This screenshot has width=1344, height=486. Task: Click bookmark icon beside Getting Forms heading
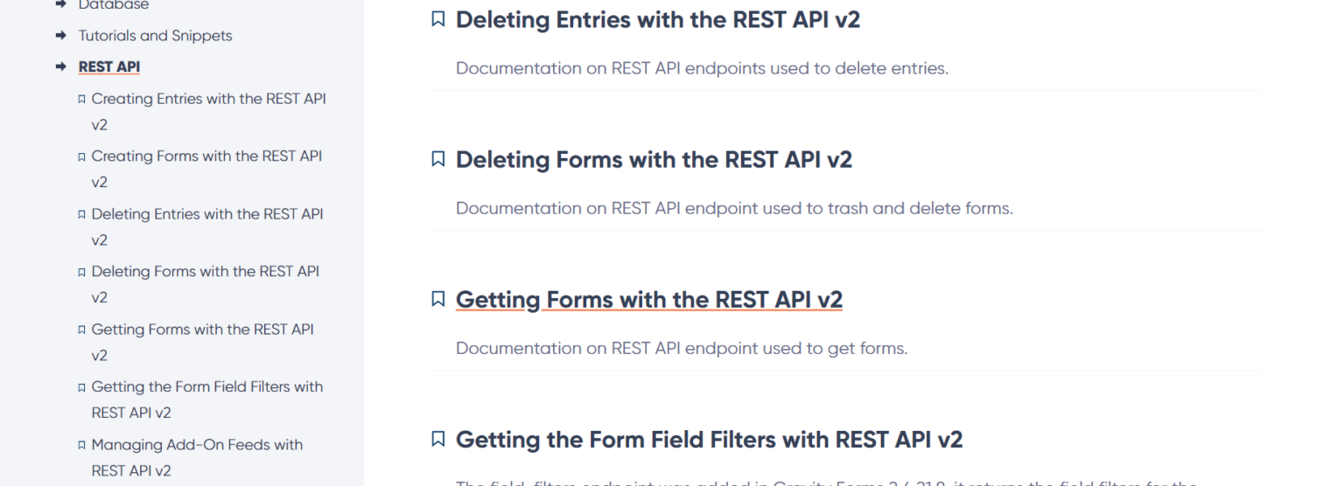[438, 299]
